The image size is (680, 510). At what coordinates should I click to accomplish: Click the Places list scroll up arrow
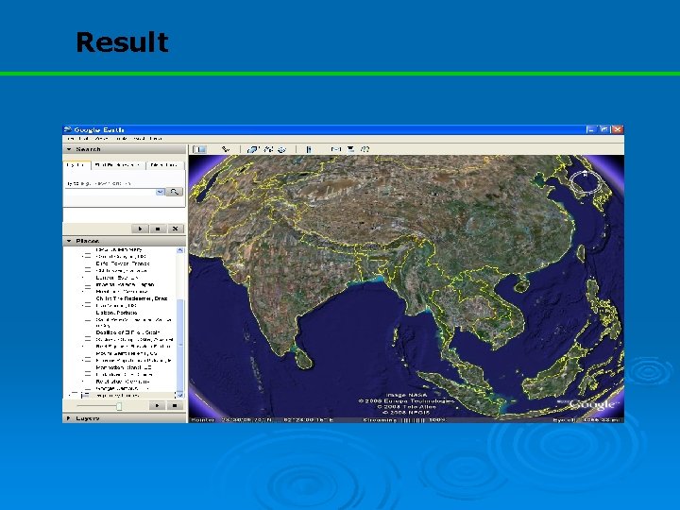click(180, 250)
